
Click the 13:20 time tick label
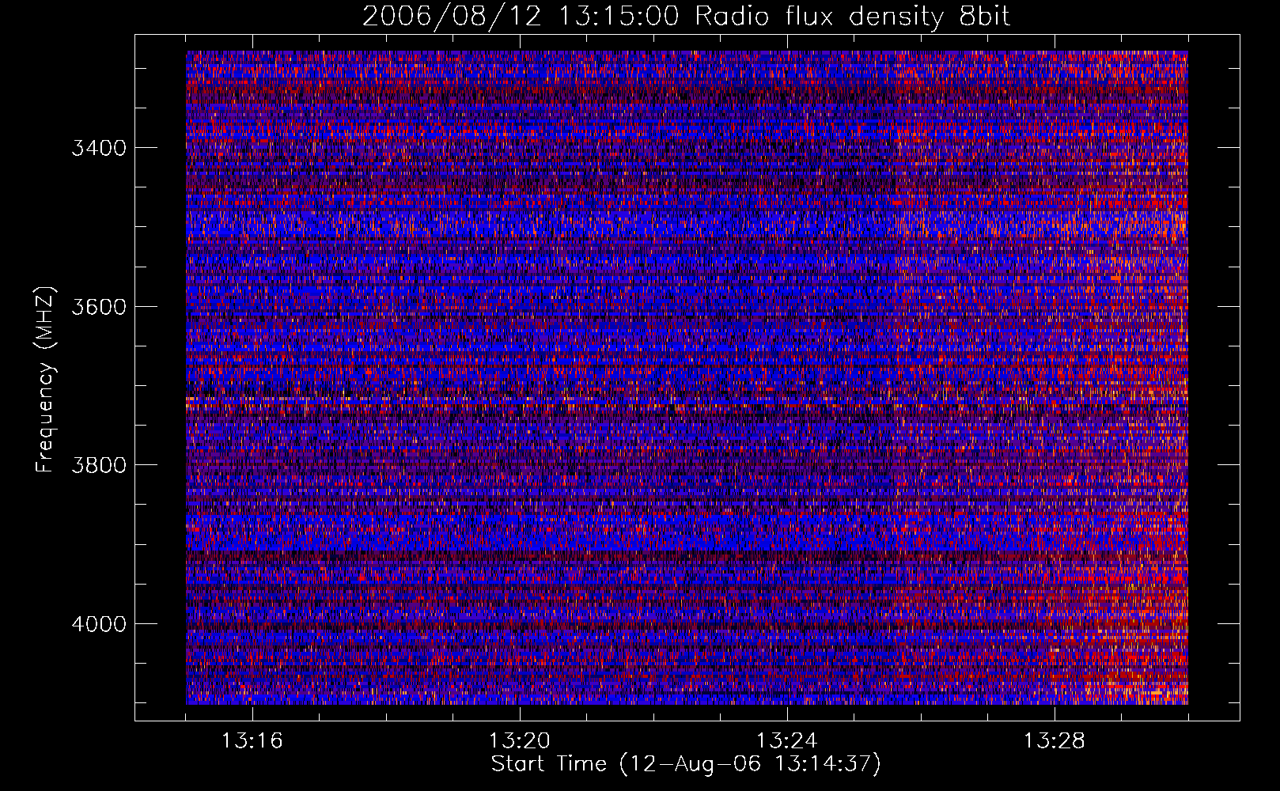click(520, 740)
